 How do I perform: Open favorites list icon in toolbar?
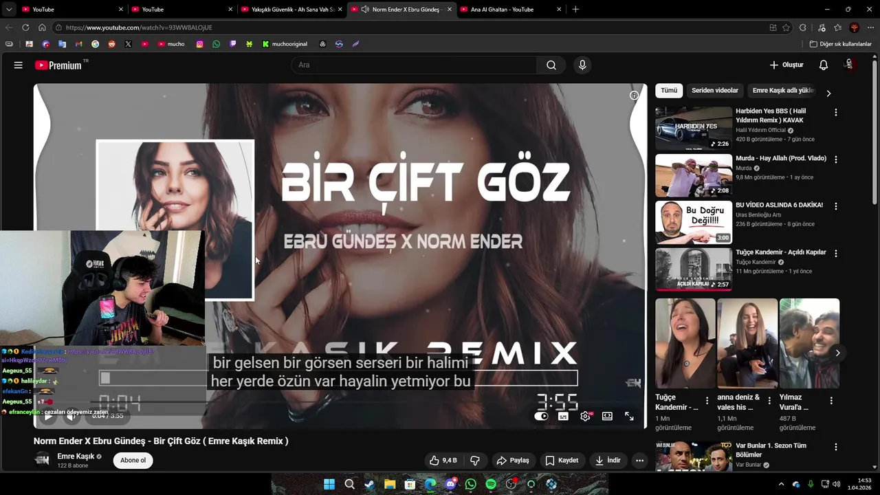click(x=837, y=27)
